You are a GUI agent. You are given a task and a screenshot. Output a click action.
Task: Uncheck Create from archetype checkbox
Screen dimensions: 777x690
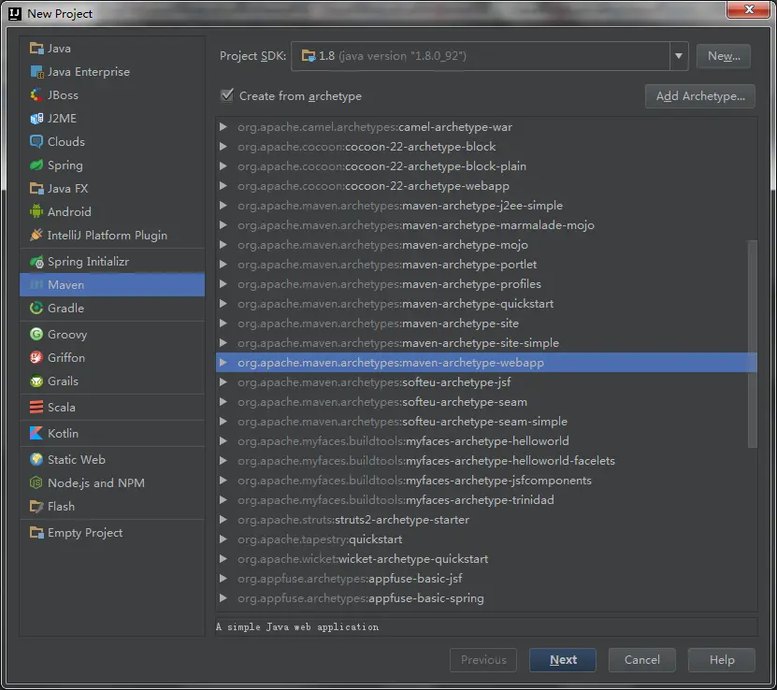point(227,95)
